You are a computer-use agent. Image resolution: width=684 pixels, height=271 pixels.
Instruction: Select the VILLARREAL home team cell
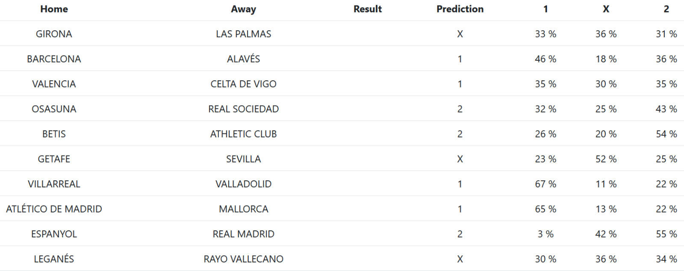pos(54,184)
